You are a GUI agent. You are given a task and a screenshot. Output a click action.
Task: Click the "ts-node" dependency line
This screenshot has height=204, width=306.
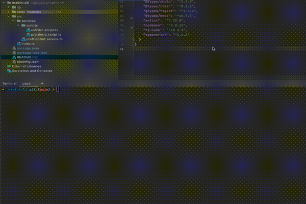click(165, 30)
